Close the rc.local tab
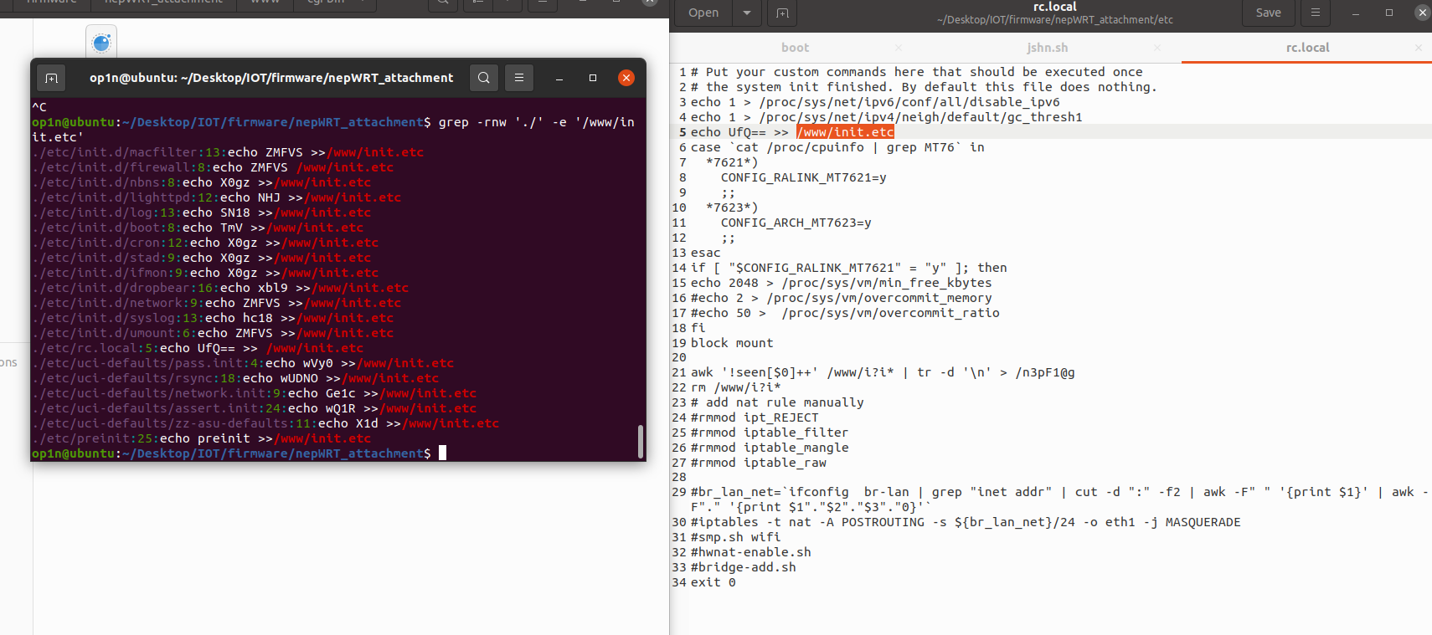 1419,48
